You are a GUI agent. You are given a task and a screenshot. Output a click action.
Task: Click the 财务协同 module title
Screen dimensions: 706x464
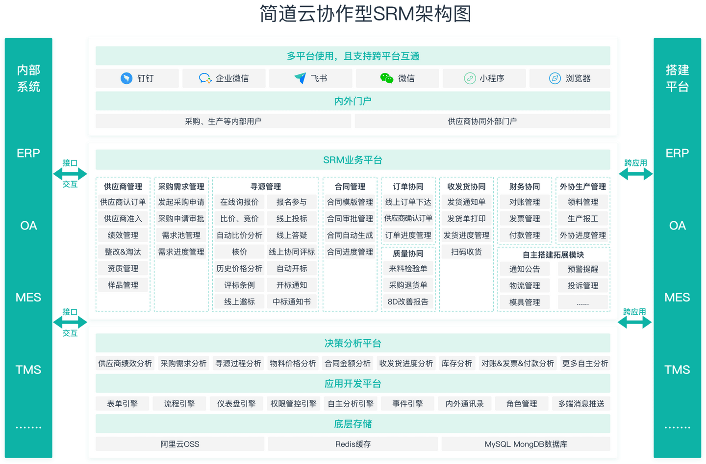(525, 186)
